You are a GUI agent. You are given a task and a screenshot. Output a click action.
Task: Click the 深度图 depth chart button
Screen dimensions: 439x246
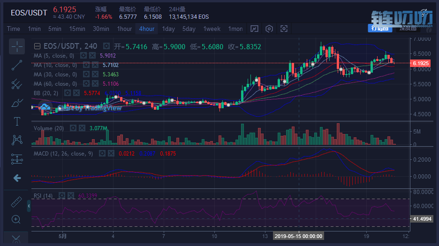(x=408, y=28)
